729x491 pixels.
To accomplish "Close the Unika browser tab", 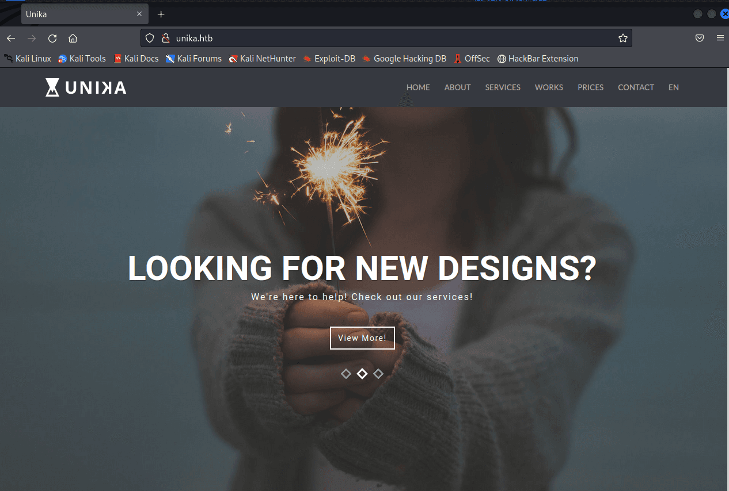I will (x=139, y=14).
